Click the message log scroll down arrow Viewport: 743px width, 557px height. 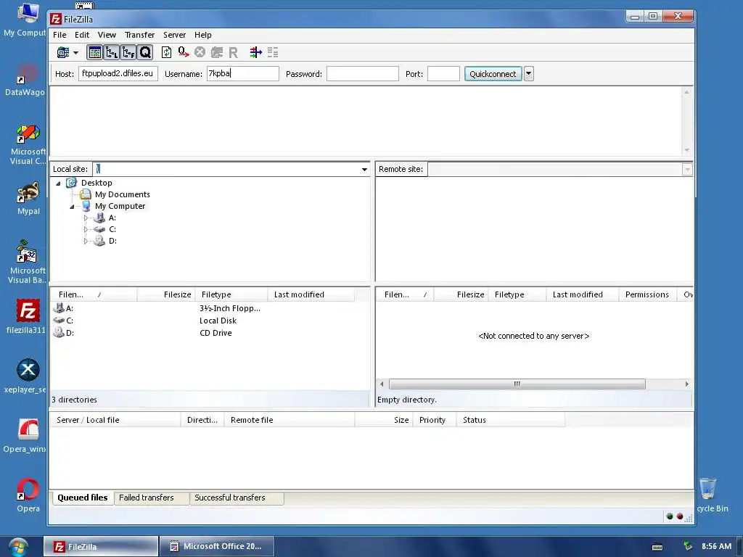coord(686,150)
